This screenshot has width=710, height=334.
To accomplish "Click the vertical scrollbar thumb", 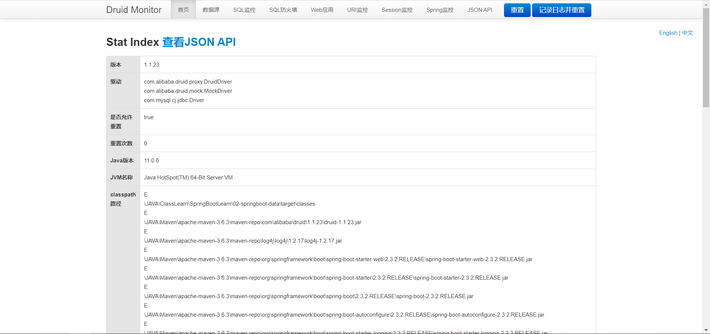I will (x=706, y=57).
